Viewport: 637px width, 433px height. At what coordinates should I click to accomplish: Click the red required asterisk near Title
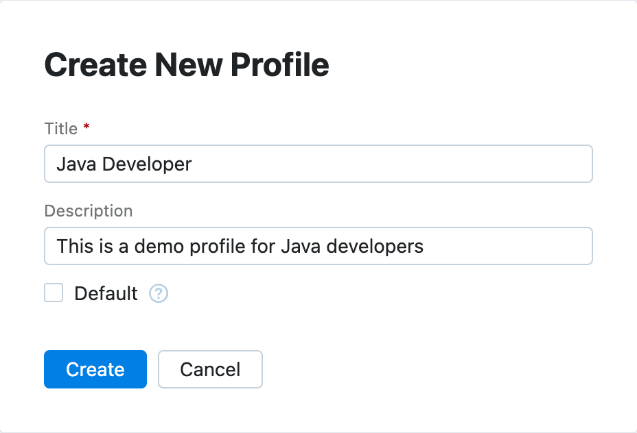pyautogui.click(x=85, y=127)
